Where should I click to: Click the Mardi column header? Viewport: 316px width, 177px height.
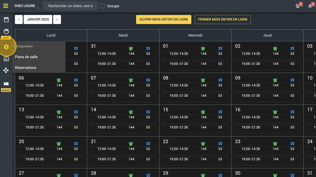pos(123,35)
